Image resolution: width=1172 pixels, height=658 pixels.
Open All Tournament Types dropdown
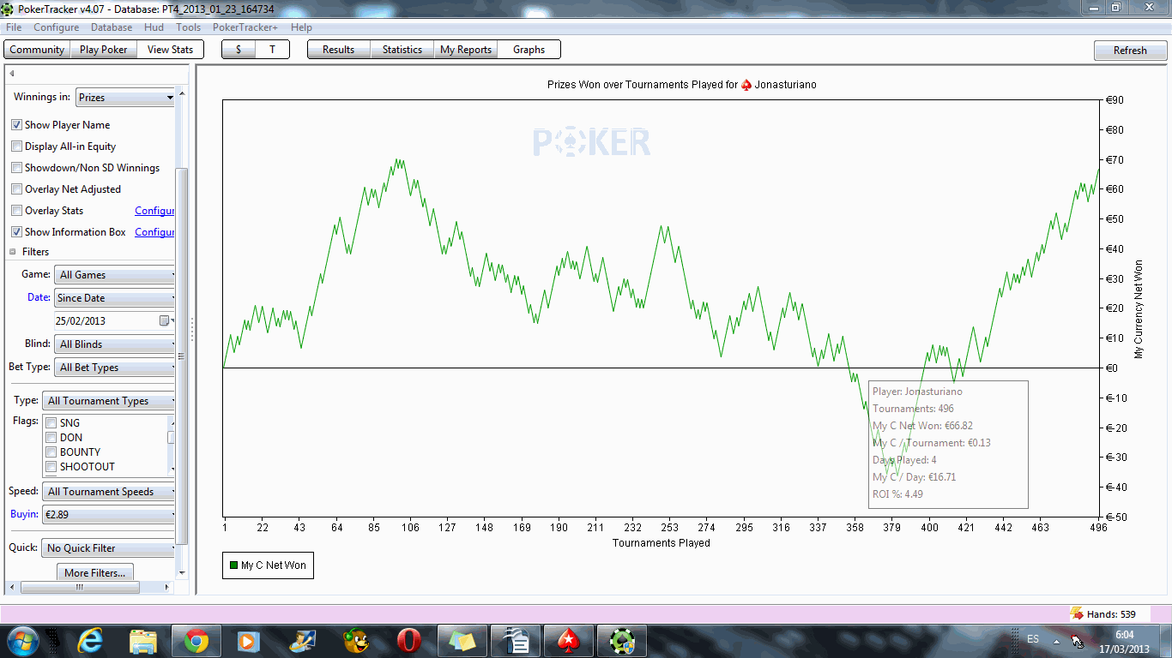(x=109, y=401)
